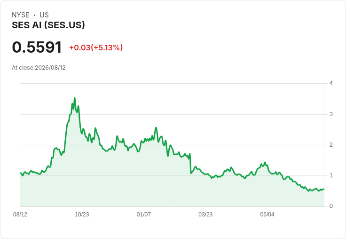346x239 pixels.
Task: Click the y-axis value 0 label
Action: pos(331,206)
